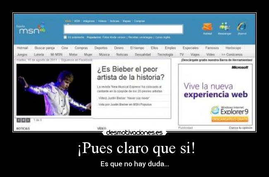Image resolution: width=269 pixels, height=177 pixels.
Task: Open 'Buscar pareja' section
Action: point(45,48)
